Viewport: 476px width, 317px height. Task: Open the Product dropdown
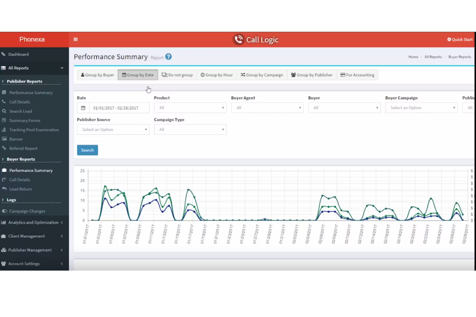click(x=190, y=108)
